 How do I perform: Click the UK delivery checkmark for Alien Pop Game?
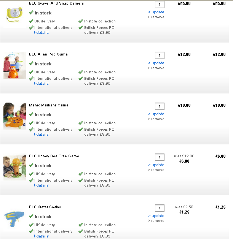31,72
